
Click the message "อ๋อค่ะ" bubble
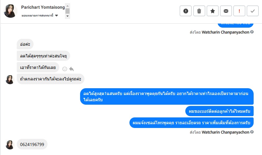click(25, 45)
